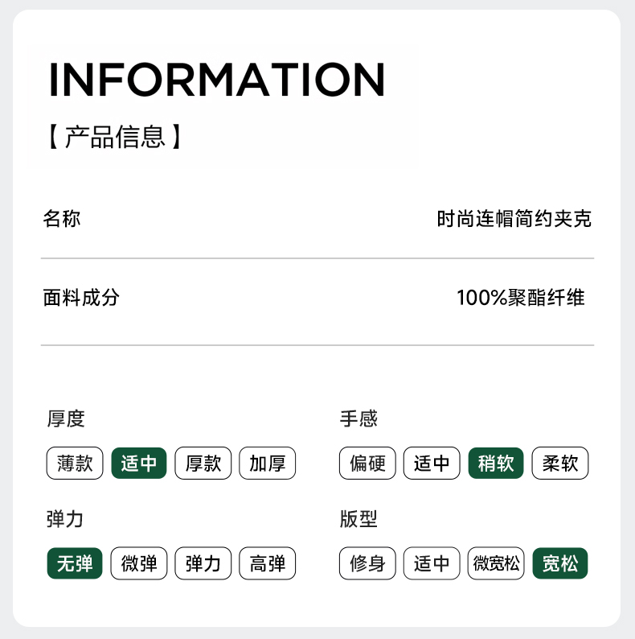
Task: Choose 修身 fit option
Action: coord(367,563)
